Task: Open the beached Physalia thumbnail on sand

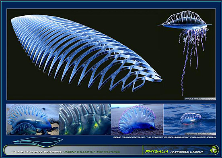Action: tap(33, 119)
